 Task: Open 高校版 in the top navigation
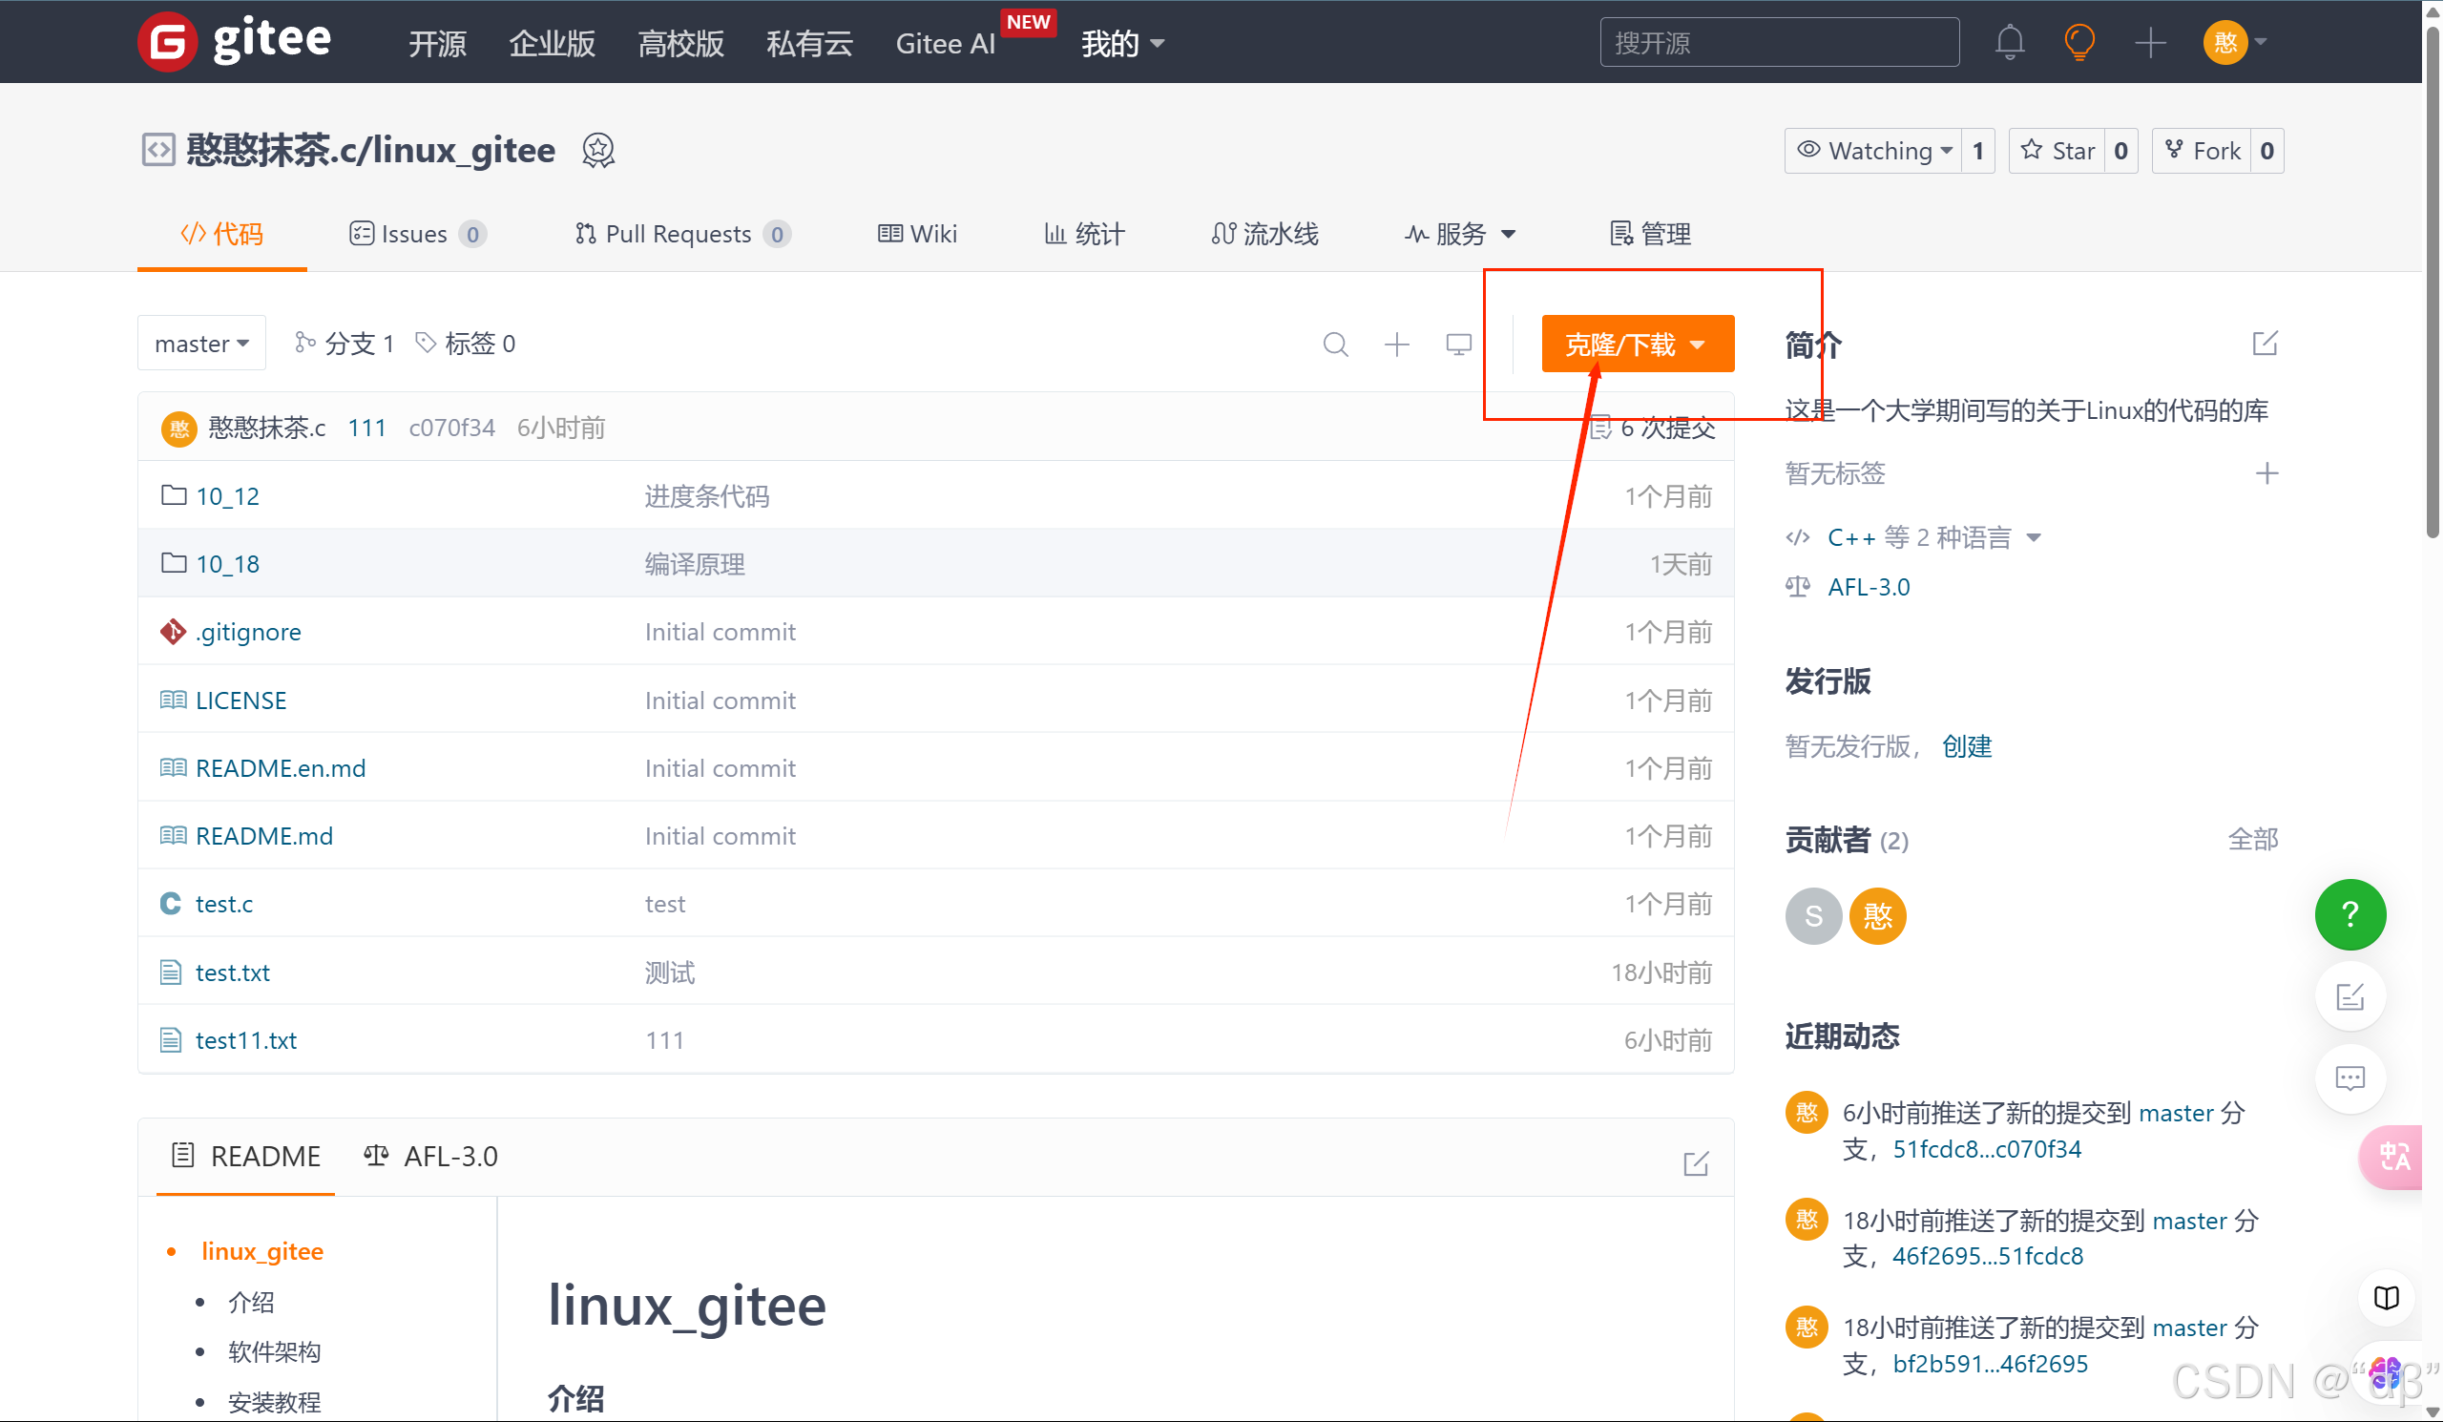coord(680,44)
